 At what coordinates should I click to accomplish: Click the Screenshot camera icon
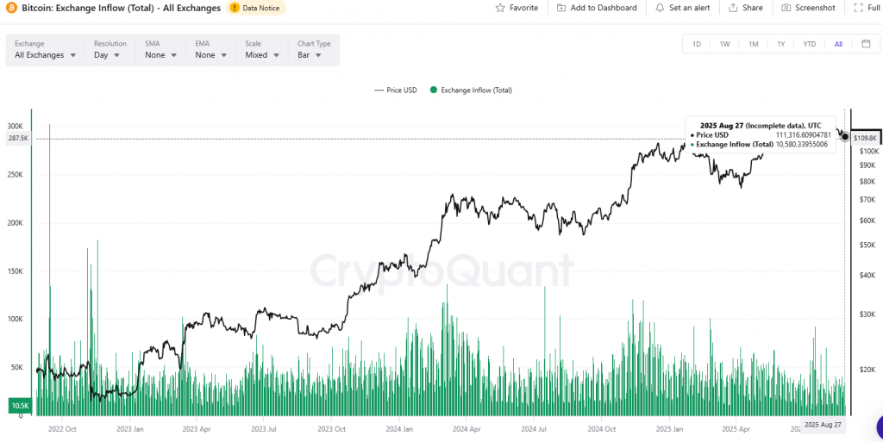point(786,8)
